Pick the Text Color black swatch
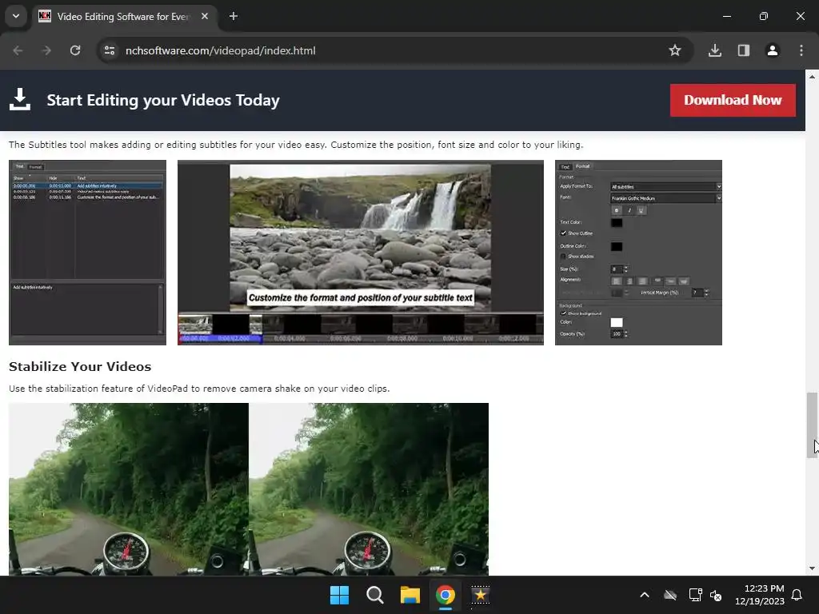819x614 pixels. click(617, 223)
